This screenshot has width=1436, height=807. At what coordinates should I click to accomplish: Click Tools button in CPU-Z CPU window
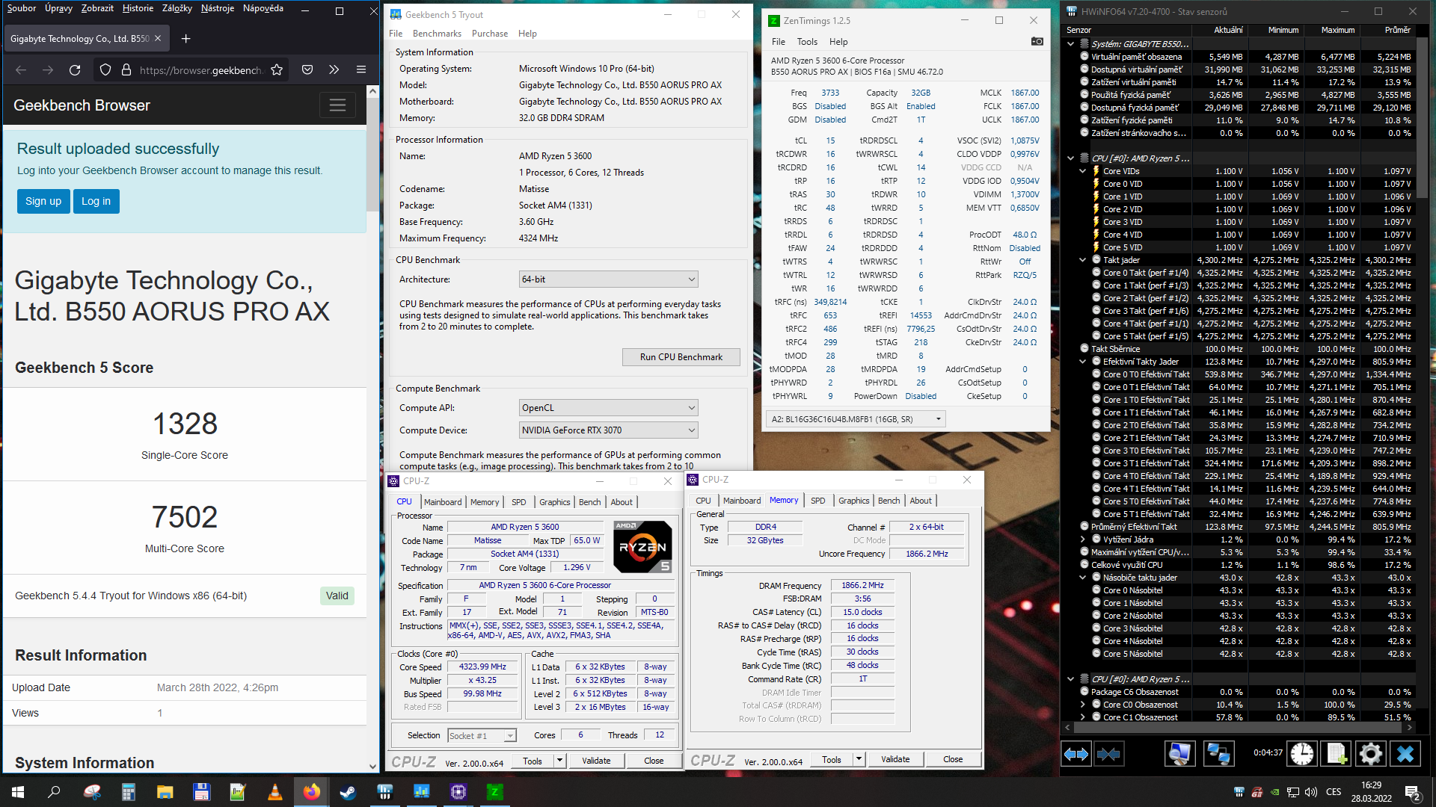click(533, 761)
